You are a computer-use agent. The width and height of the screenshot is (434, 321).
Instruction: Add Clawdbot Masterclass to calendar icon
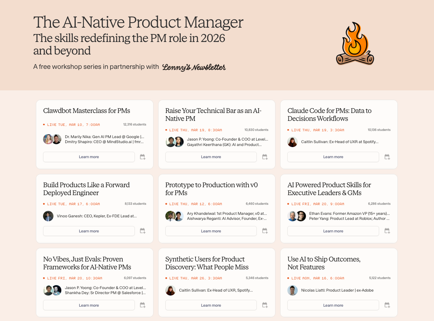click(x=142, y=157)
